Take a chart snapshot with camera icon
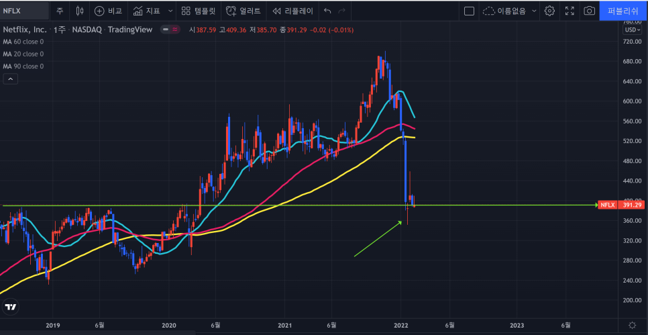Screen dimensions: 648x335 coord(590,11)
